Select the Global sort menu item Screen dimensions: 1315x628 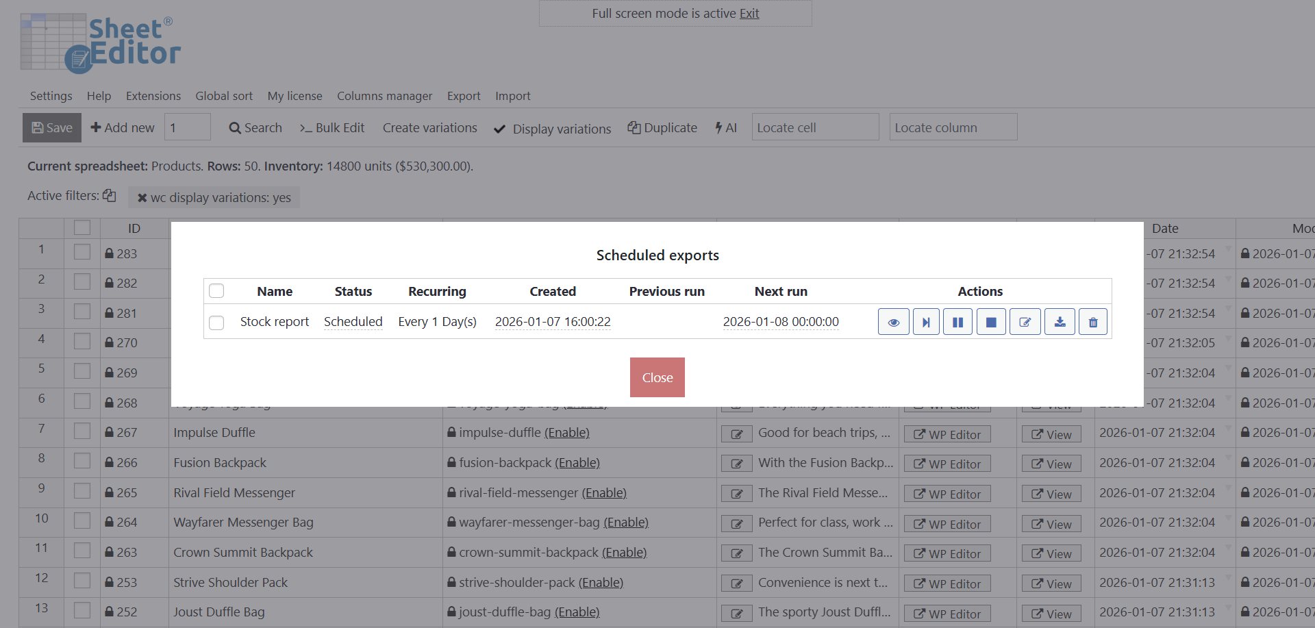(x=224, y=96)
